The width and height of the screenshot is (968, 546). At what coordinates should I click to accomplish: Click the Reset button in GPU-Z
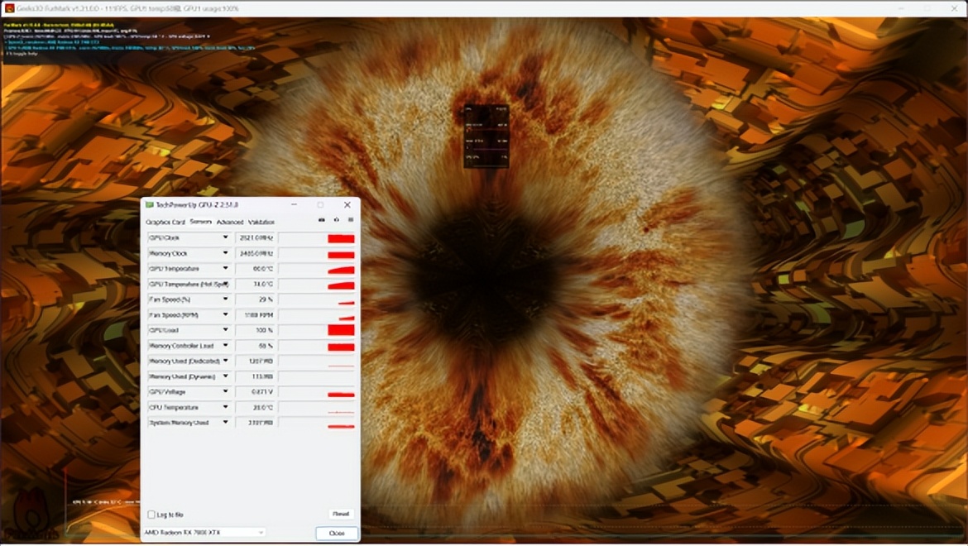click(x=341, y=514)
